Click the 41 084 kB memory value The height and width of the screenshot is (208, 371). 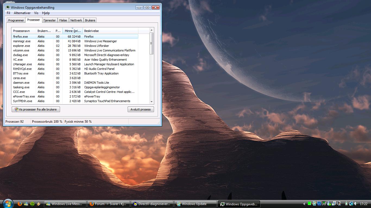pos(74,41)
